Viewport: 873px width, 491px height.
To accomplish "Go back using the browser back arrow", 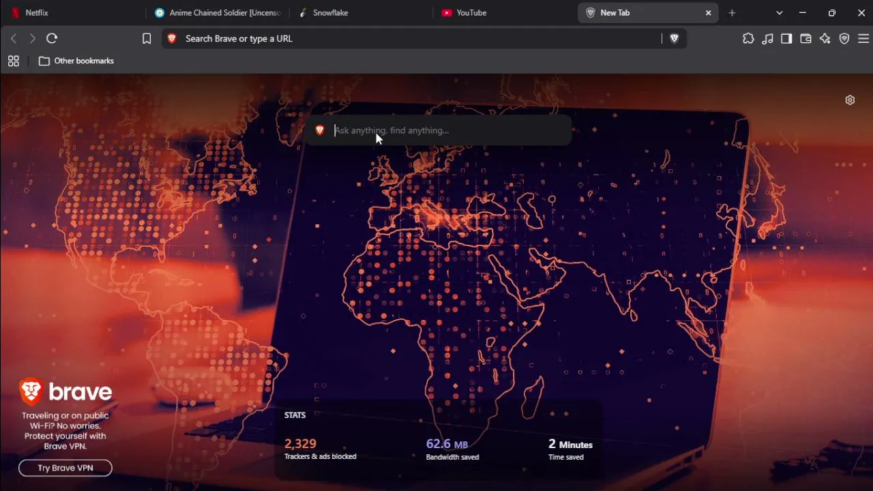I will (x=14, y=39).
